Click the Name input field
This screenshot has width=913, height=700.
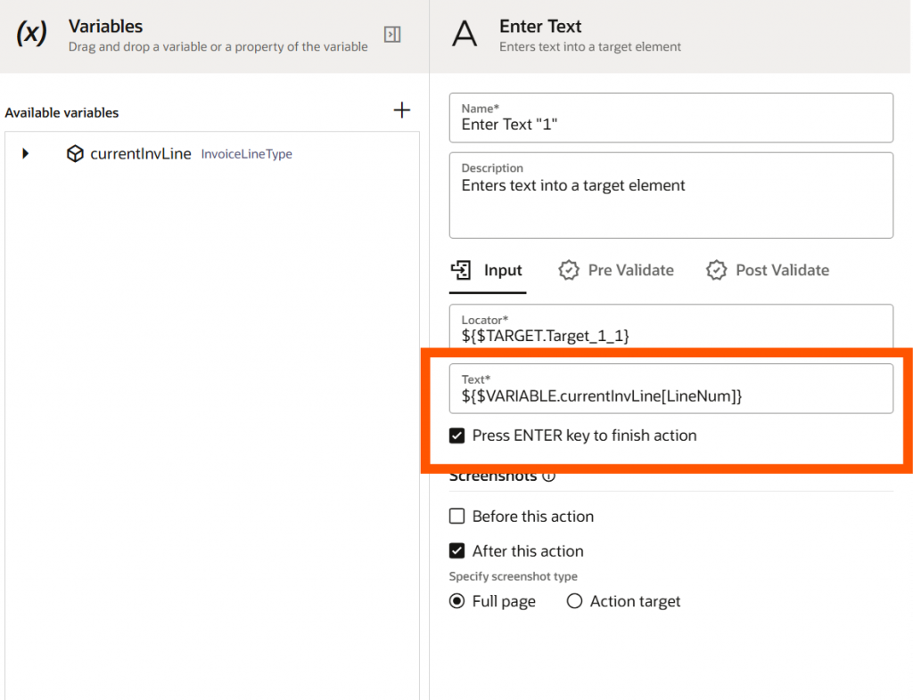(x=670, y=125)
